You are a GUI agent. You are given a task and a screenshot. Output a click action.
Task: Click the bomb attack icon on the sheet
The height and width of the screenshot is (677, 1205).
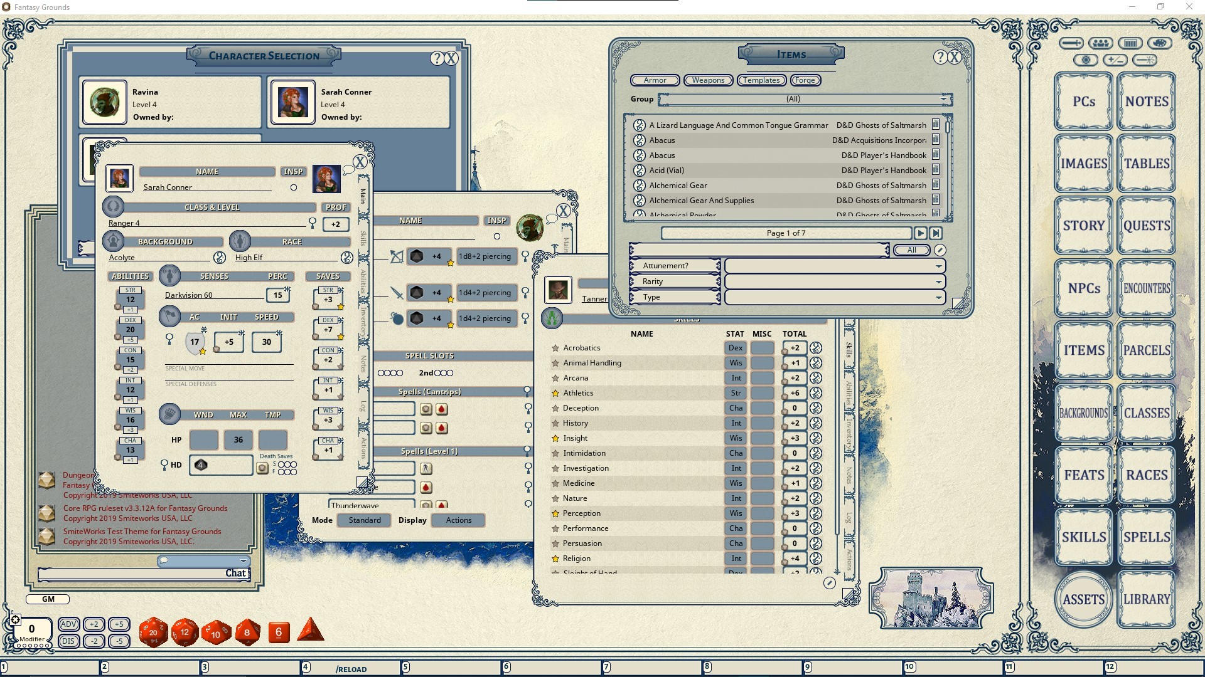tap(397, 318)
